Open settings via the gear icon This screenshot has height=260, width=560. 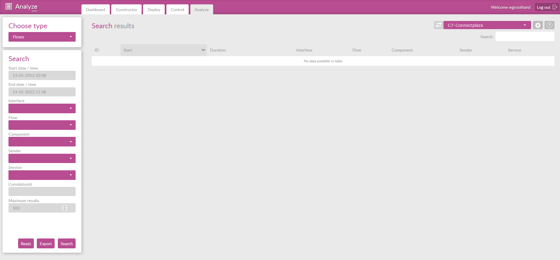click(x=538, y=25)
